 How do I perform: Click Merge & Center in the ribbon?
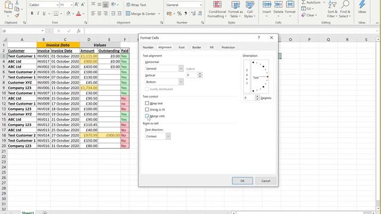click(141, 14)
